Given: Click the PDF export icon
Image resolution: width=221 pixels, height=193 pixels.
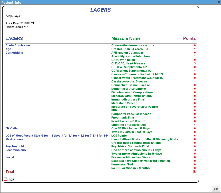Looking at the screenshot, I should tap(6, 179).
